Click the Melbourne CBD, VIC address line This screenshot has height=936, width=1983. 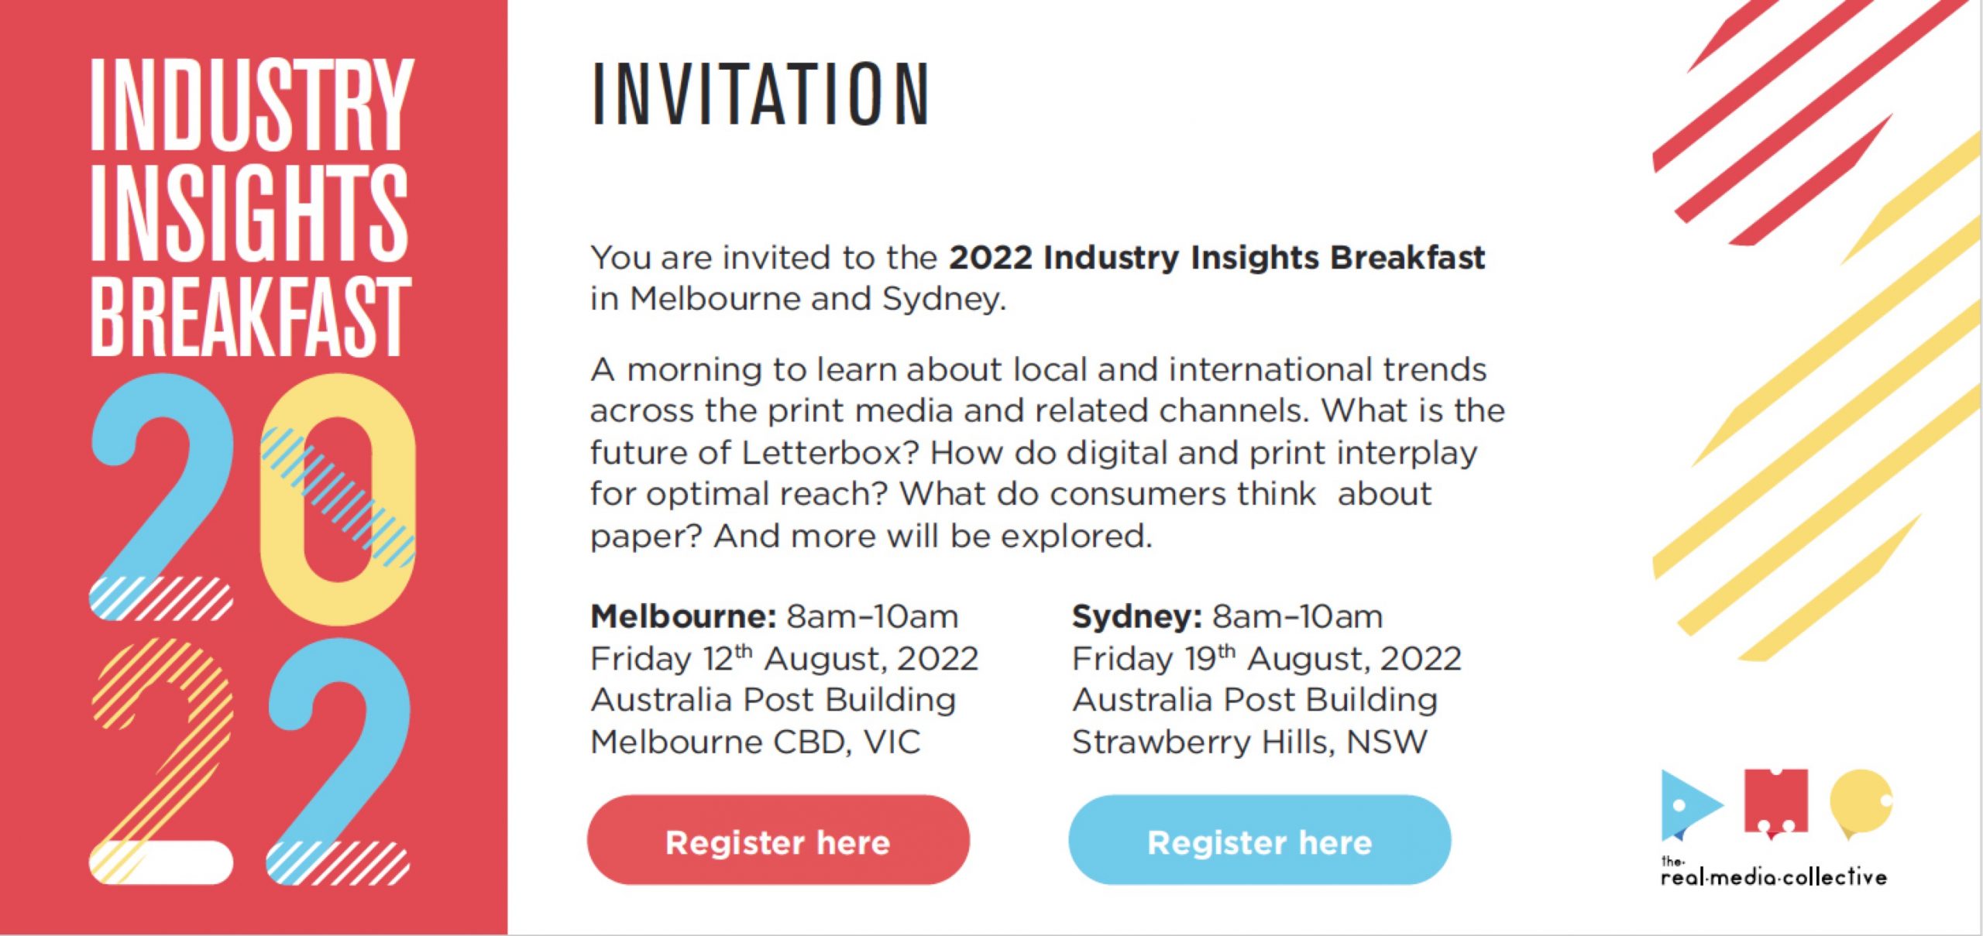click(755, 742)
